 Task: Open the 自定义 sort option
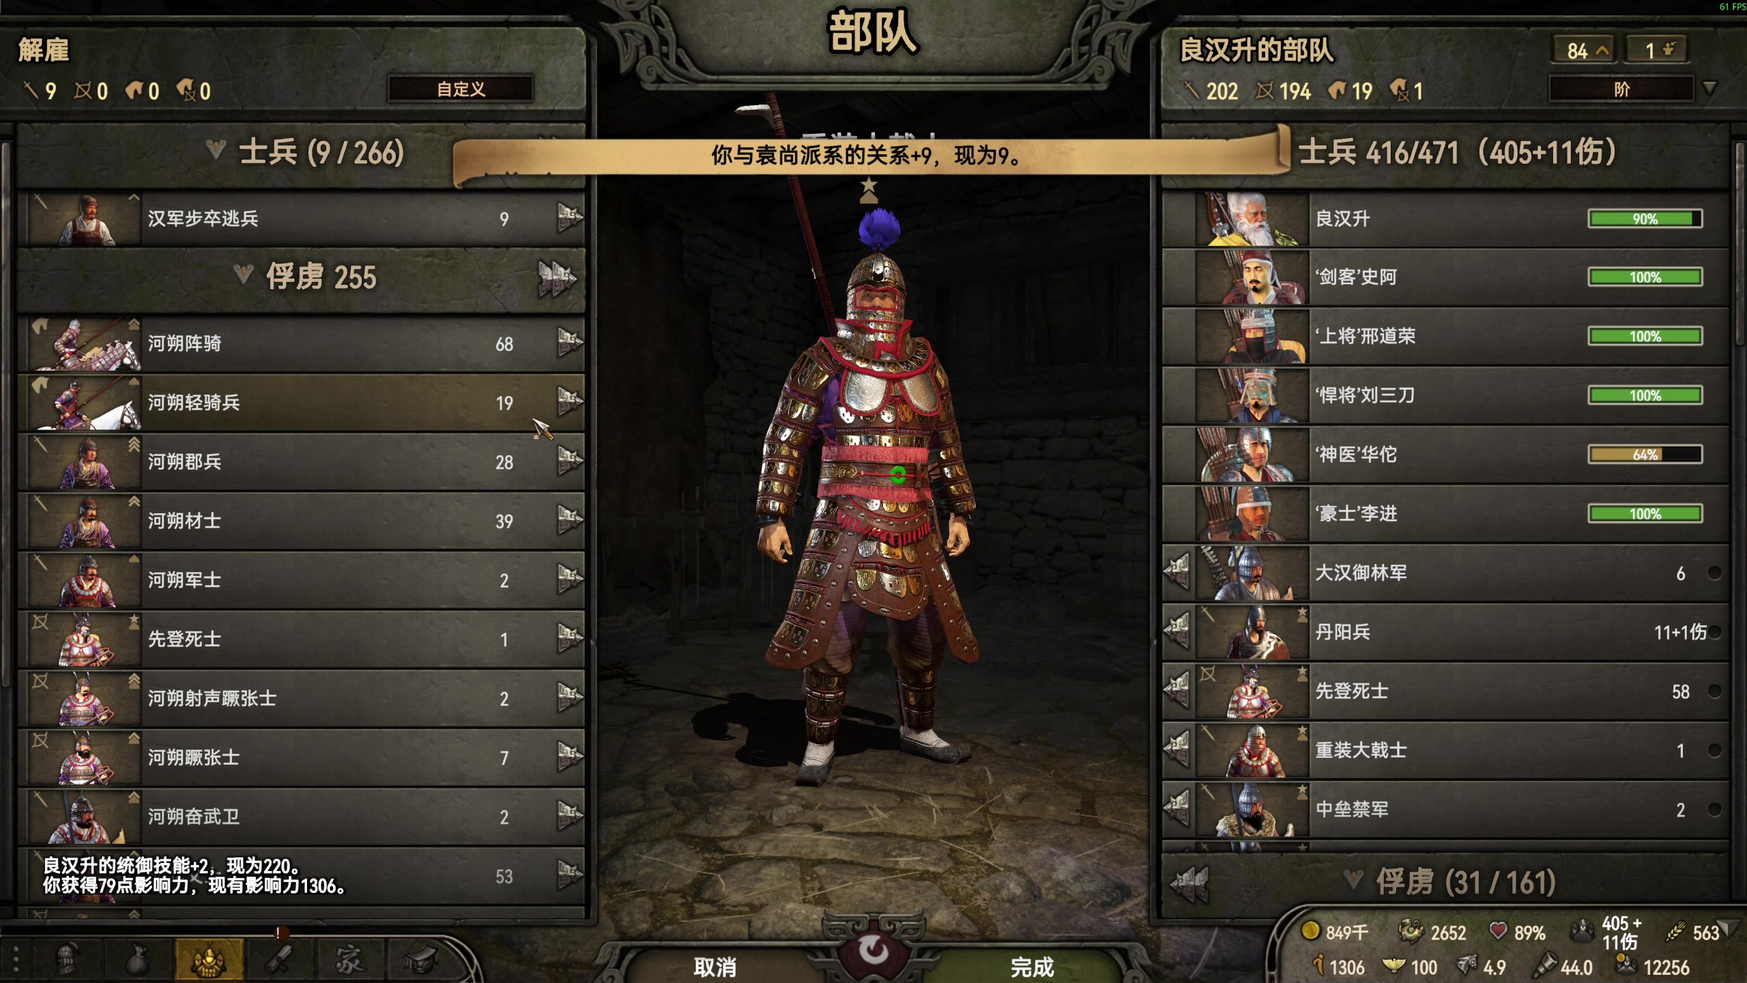[x=461, y=89]
